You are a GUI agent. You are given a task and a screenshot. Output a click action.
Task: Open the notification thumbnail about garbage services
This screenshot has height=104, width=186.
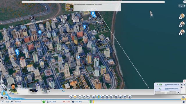point(70,7)
